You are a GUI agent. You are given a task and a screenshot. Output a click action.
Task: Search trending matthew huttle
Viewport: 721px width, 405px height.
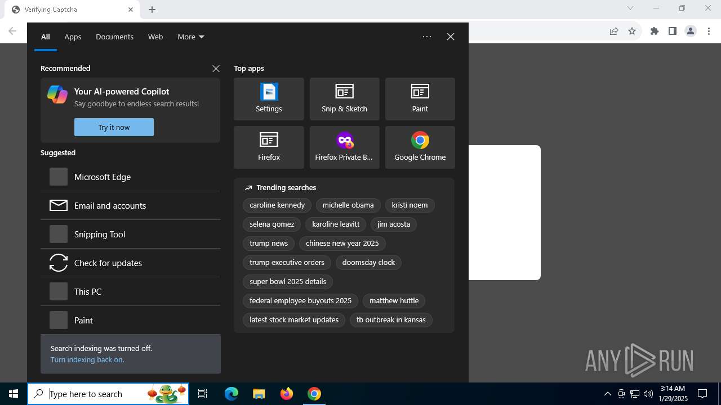(394, 301)
